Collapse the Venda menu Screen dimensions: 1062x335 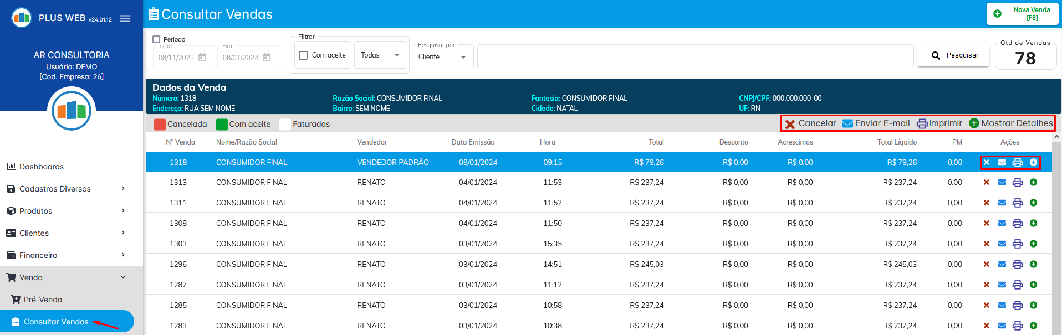click(72, 277)
